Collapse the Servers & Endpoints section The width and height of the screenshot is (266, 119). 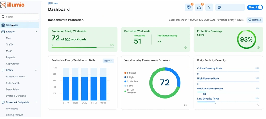[x=36, y=102]
